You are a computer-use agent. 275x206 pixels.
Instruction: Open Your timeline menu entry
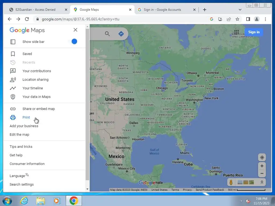[32, 88]
